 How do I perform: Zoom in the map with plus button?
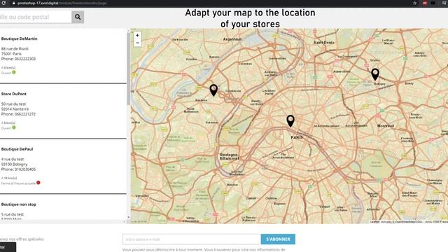137,36
